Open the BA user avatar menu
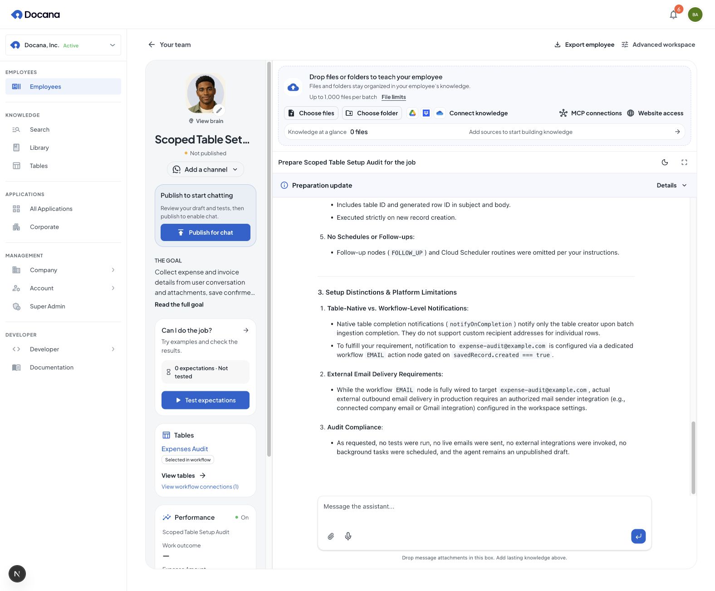The height and width of the screenshot is (591, 715). point(695,15)
